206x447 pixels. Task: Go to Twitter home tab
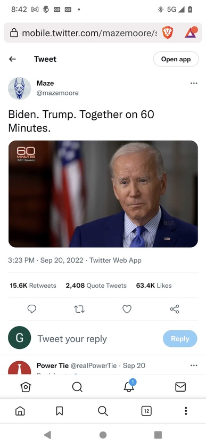click(26, 387)
